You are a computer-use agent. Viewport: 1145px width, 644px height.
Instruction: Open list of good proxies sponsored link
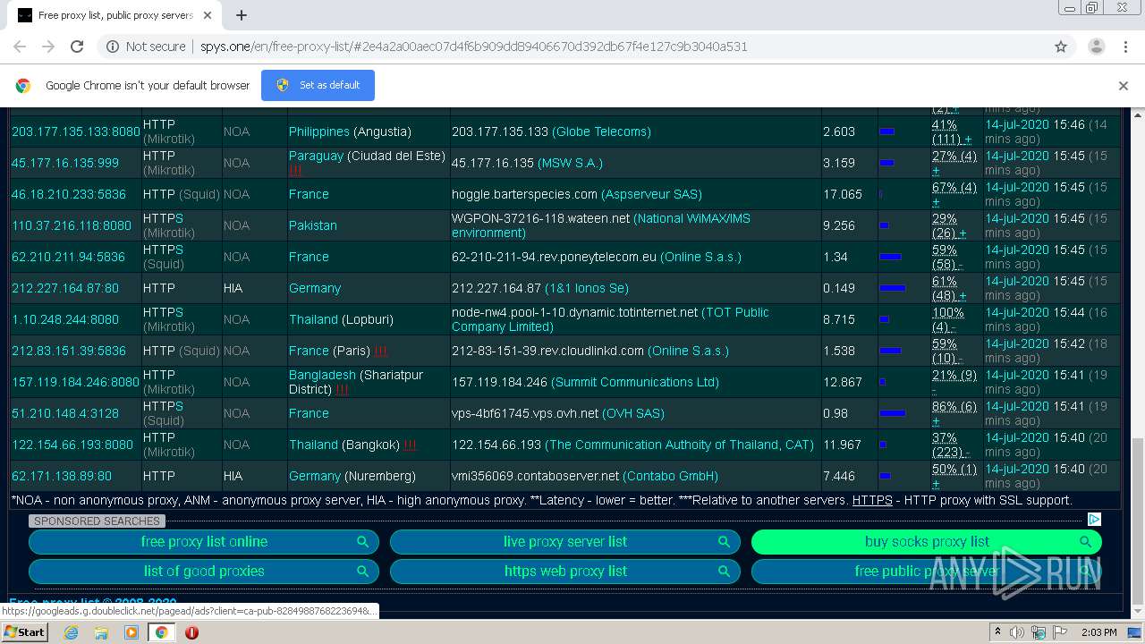(204, 572)
